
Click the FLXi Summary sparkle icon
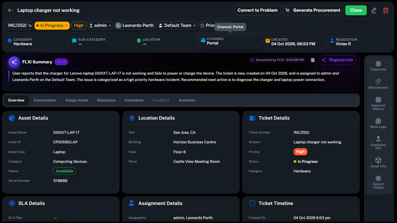[x=14, y=62]
